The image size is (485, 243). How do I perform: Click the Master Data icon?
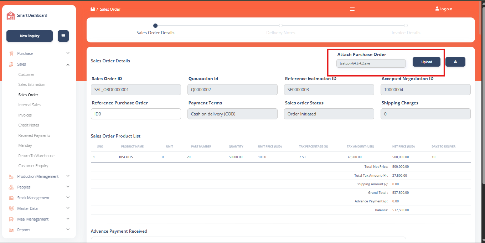coord(11,208)
